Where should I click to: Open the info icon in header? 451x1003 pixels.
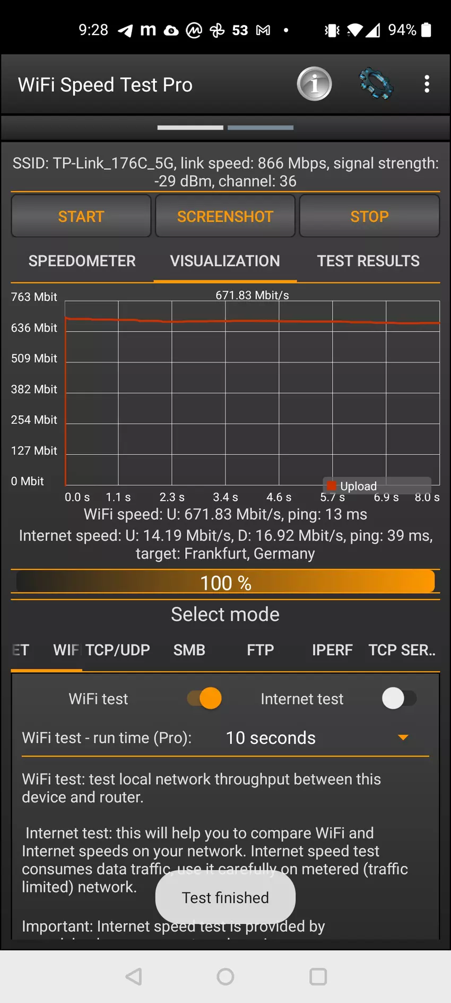click(314, 84)
